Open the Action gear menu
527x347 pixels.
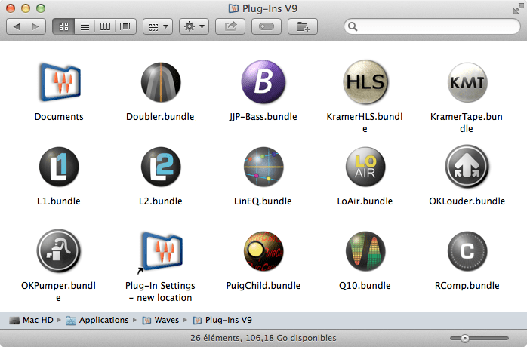[x=193, y=26]
